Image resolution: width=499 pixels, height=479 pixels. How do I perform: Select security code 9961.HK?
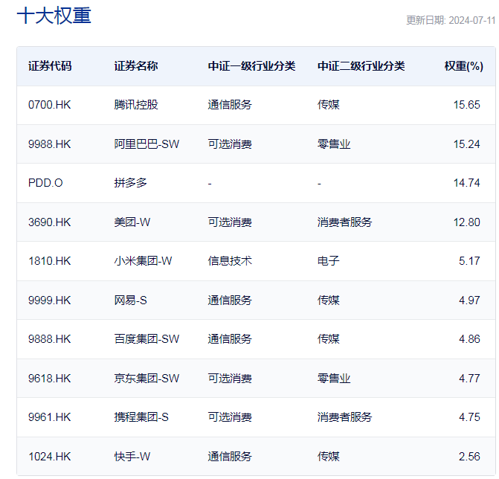click(x=49, y=417)
